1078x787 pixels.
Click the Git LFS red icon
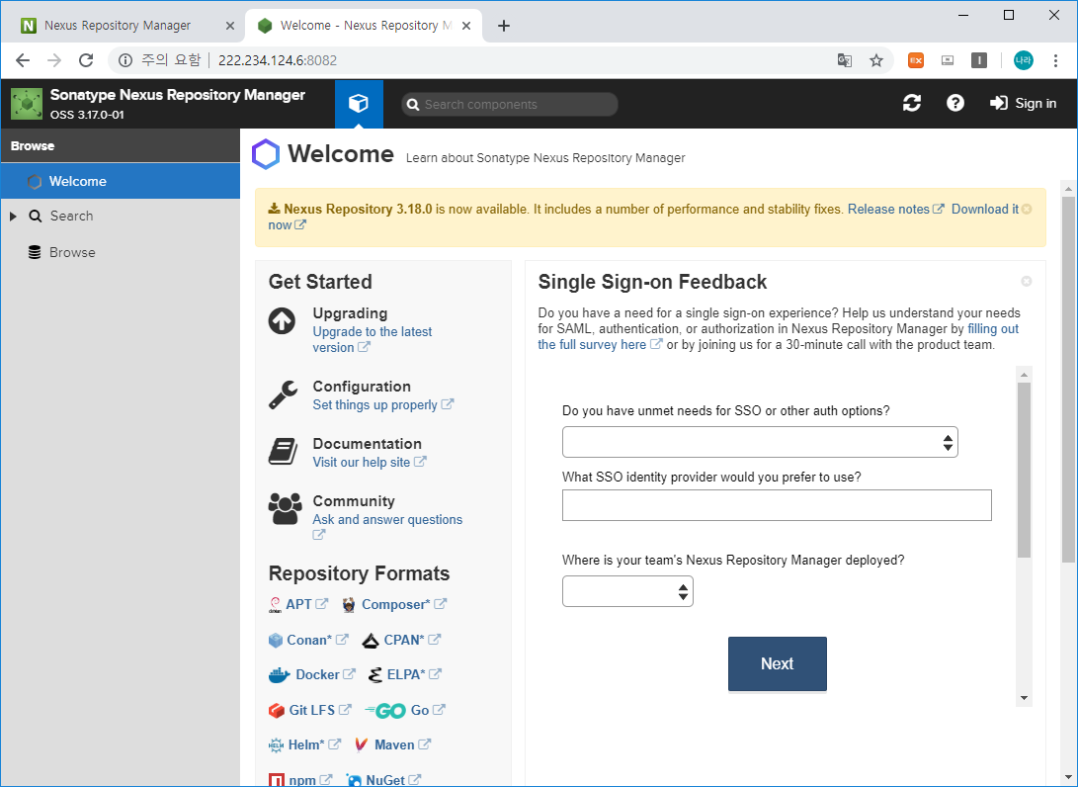point(277,710)
